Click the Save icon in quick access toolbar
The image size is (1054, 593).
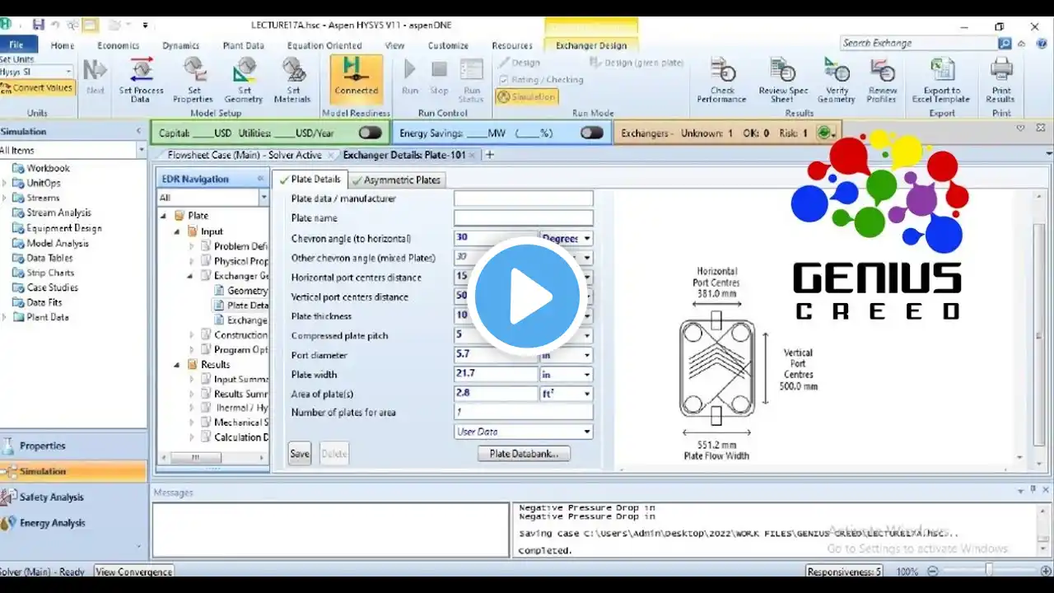[39, 26]
